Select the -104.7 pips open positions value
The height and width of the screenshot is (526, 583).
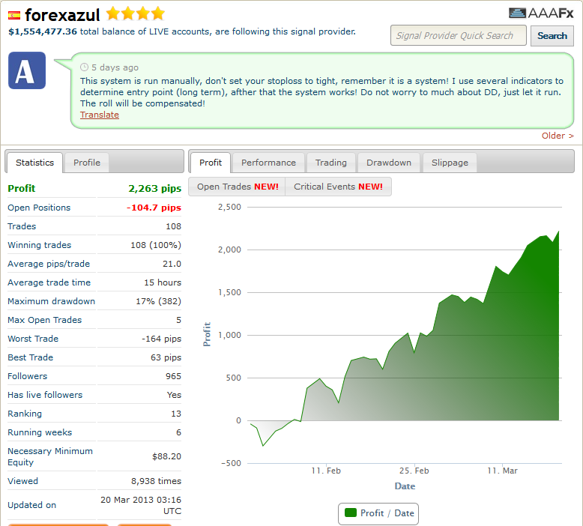[154, 208]
